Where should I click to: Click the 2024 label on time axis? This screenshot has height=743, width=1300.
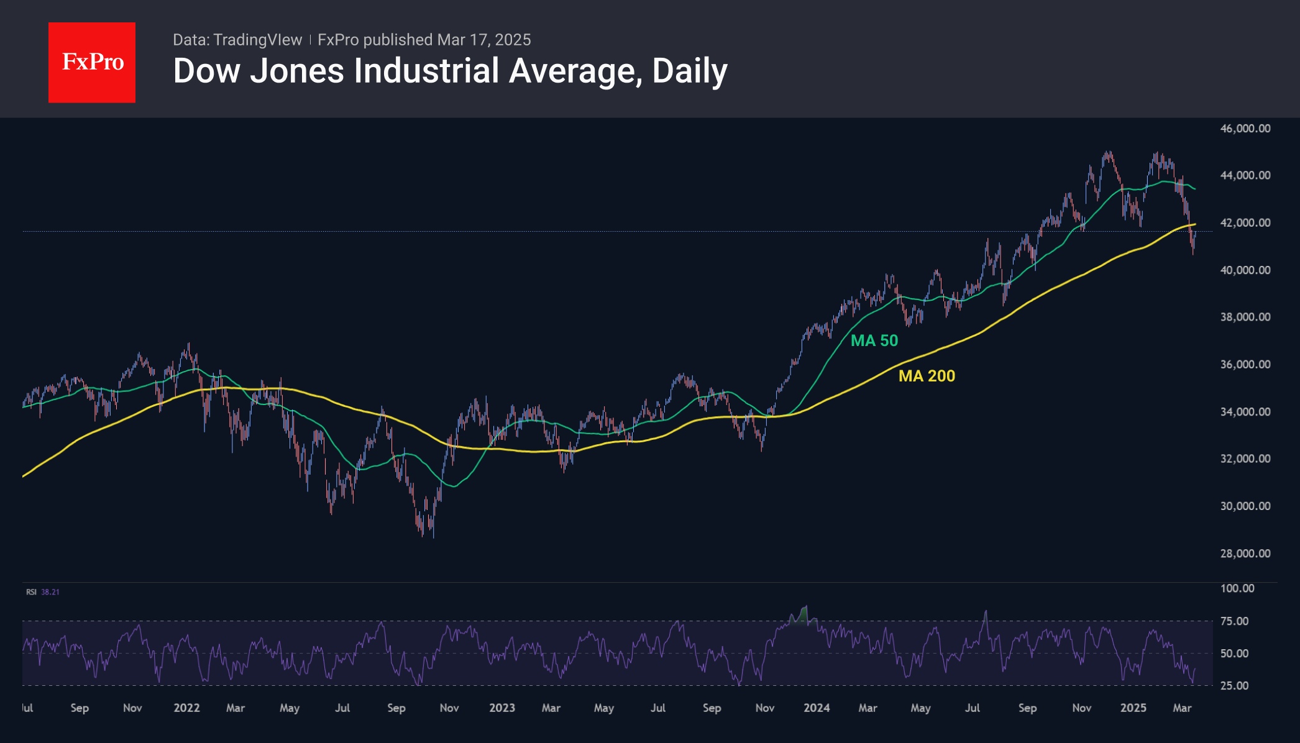pyautogui.click(x=817, y=708)
